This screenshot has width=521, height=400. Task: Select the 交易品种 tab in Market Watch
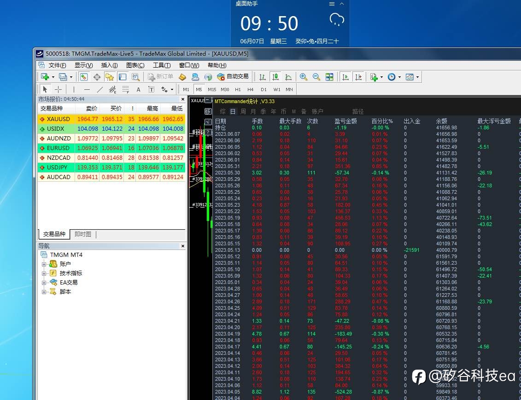54,234
